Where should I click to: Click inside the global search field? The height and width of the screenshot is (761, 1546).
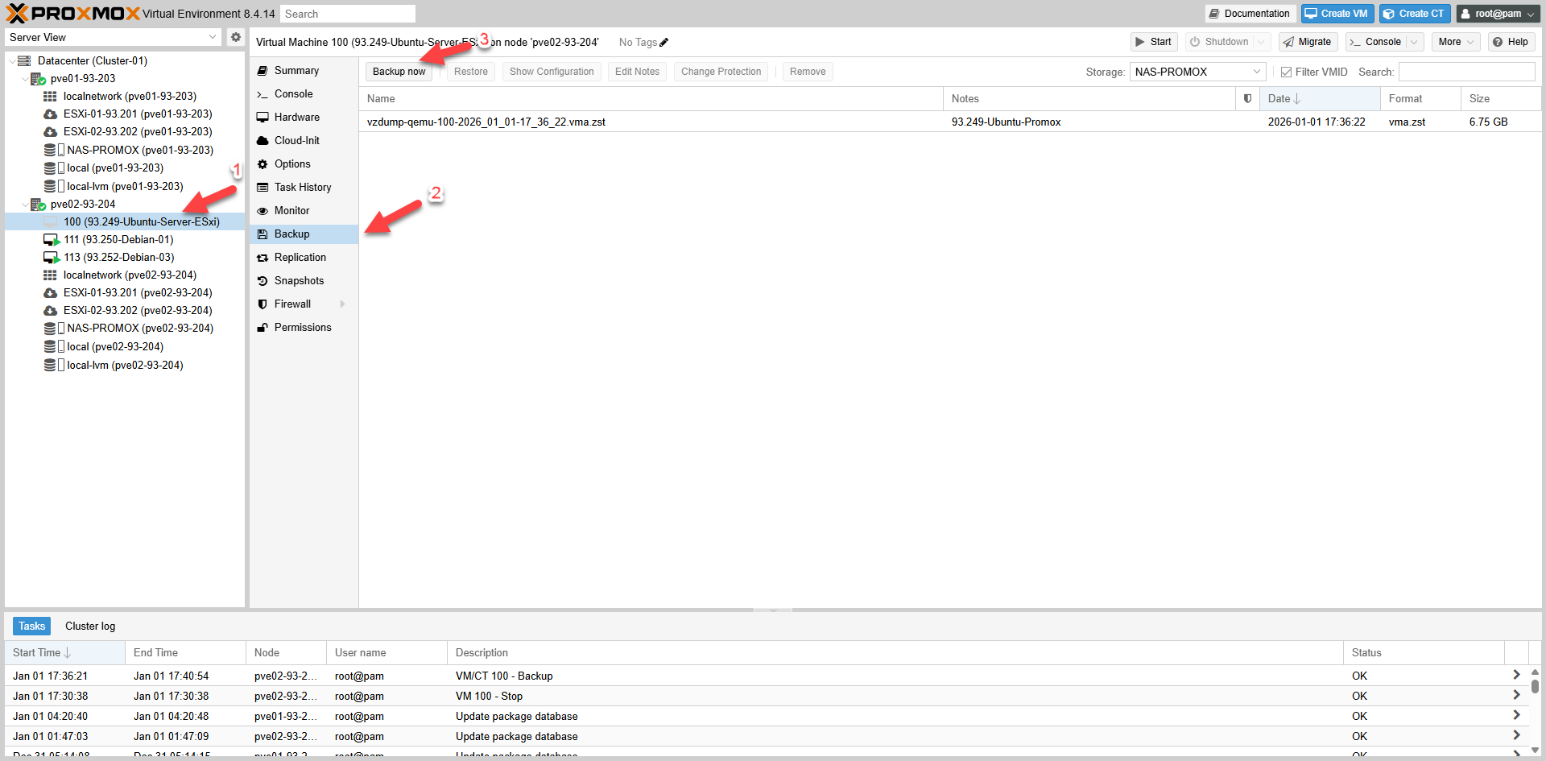(x=348, y=14)
